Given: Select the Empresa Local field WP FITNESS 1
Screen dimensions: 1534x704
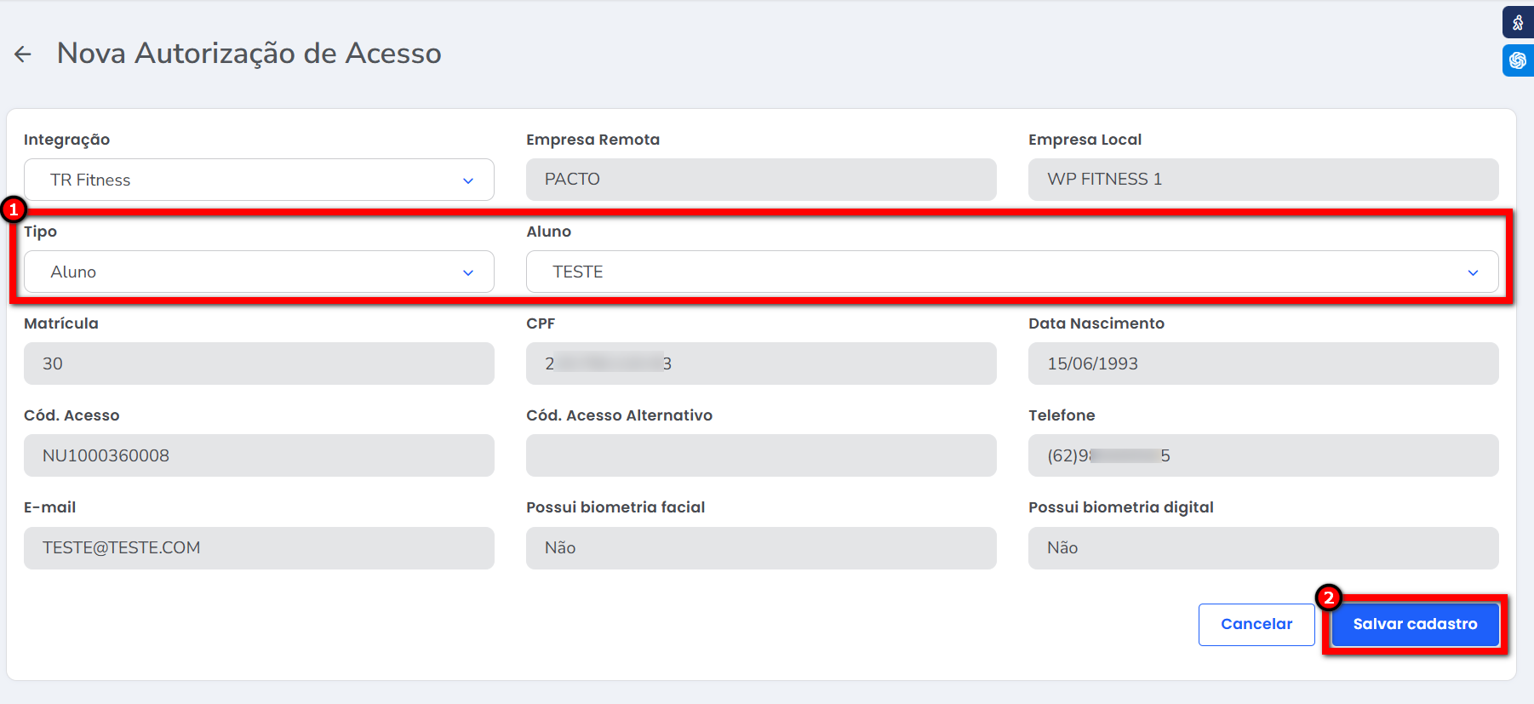Looking at the screenshot, I should (x=1262, y=180).
